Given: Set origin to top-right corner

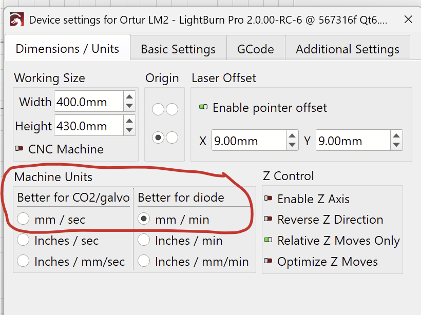Looking at the screenshot, I should pos(172,109).
